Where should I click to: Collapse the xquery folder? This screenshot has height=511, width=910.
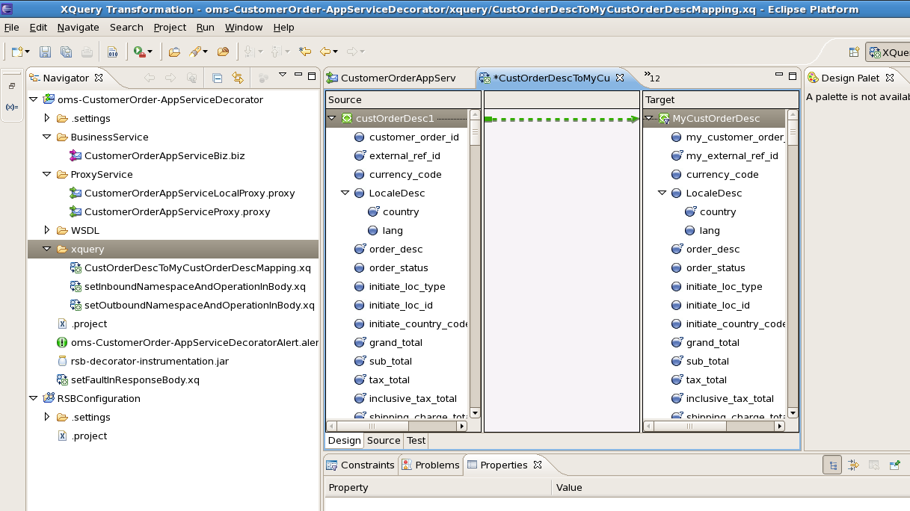47,249
